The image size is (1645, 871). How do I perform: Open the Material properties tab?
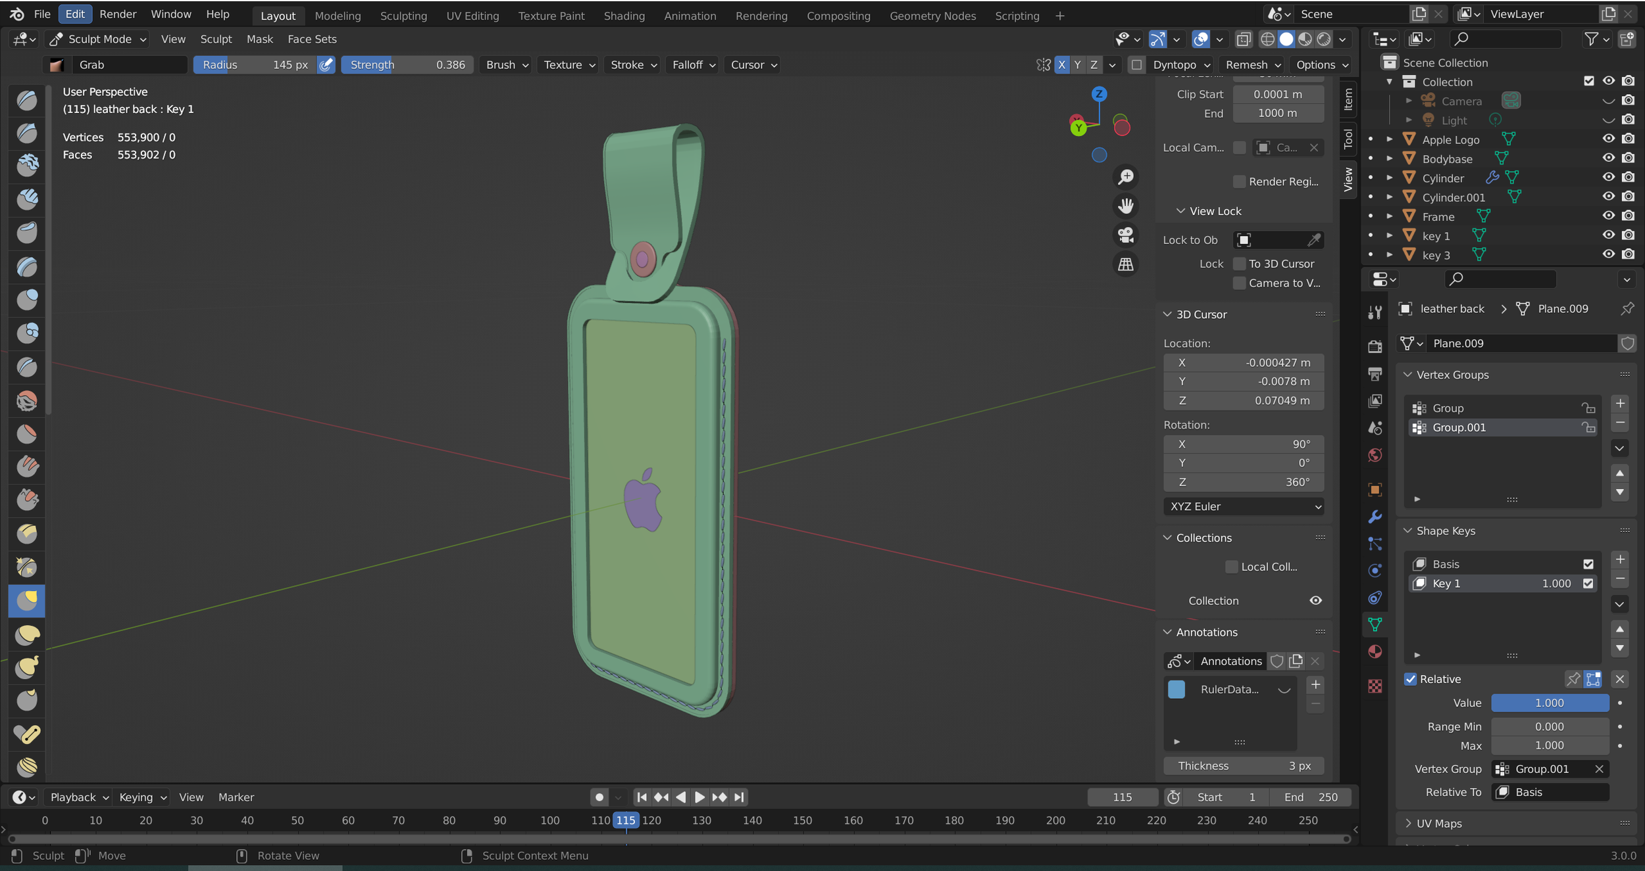point(1375,651)
